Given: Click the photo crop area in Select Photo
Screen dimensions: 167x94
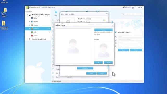Looking at the screenshot, I should tap(74, 46).
